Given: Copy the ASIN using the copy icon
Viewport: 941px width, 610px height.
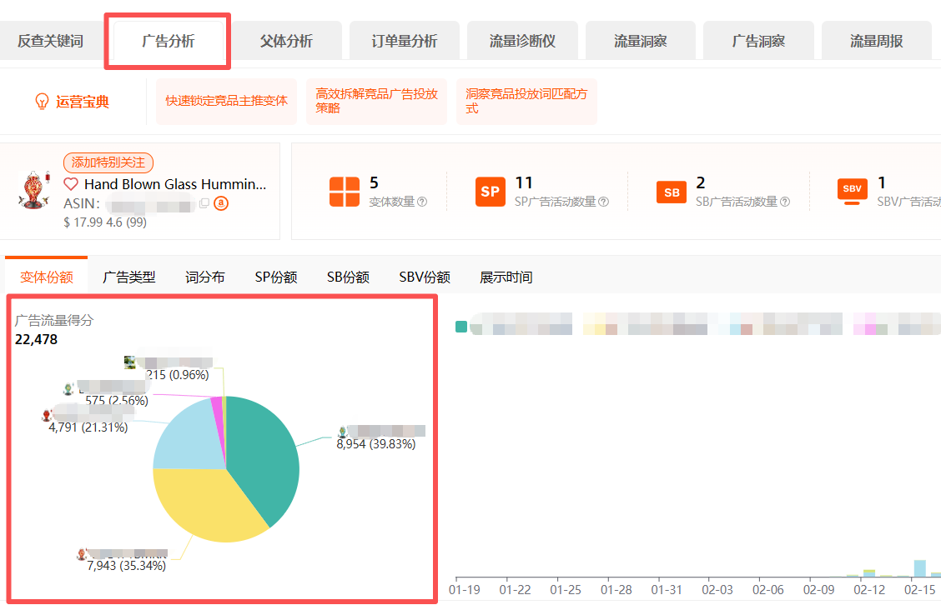Looking at the screenshot, I should click(x=204, y=203).
